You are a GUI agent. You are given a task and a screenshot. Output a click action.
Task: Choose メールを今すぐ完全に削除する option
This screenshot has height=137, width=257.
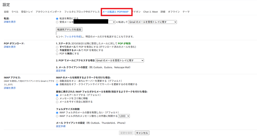pos(57,102)
